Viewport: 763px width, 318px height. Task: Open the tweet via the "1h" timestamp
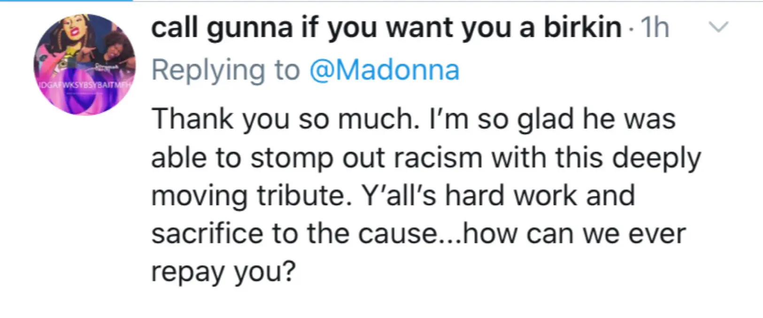tap(654, 28)
